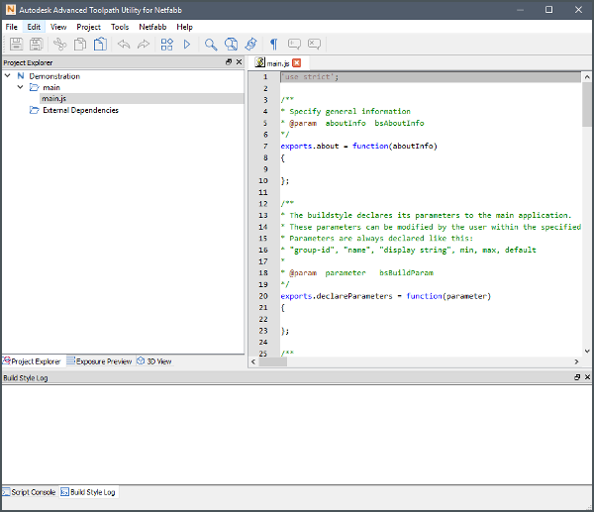The image size is (594, 512).
Task: Click line number 20 in gutter
Action: 263,296
